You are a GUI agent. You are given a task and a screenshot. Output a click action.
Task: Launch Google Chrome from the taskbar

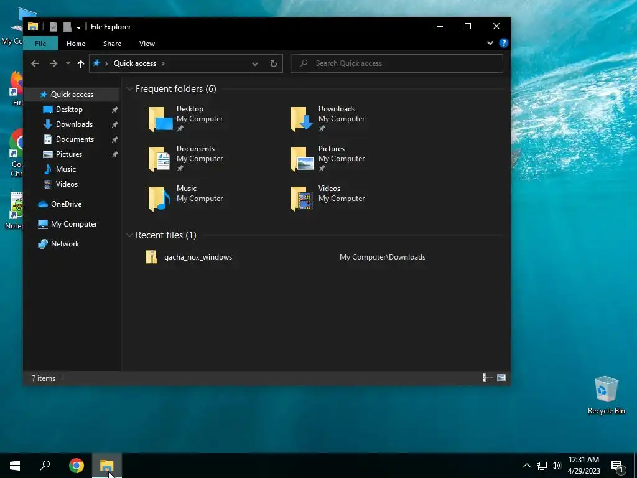pos(77,466)
